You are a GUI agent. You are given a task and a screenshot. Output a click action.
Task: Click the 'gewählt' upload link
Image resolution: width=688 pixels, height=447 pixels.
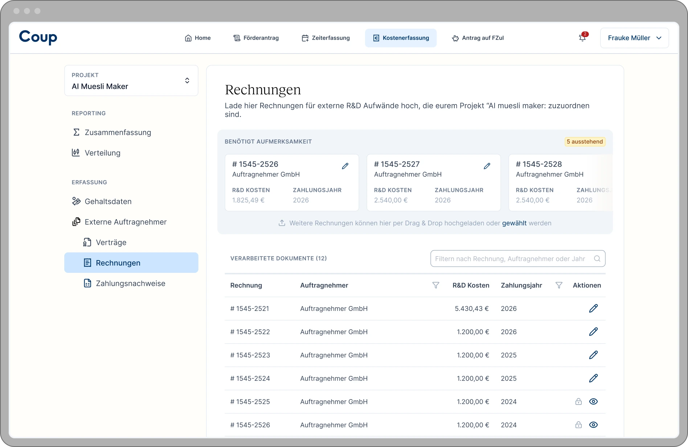click(x=514, y=223)
